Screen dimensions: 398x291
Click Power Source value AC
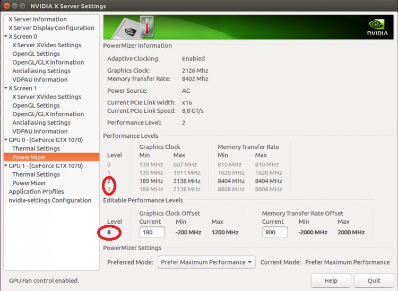[x=186, y=91]
